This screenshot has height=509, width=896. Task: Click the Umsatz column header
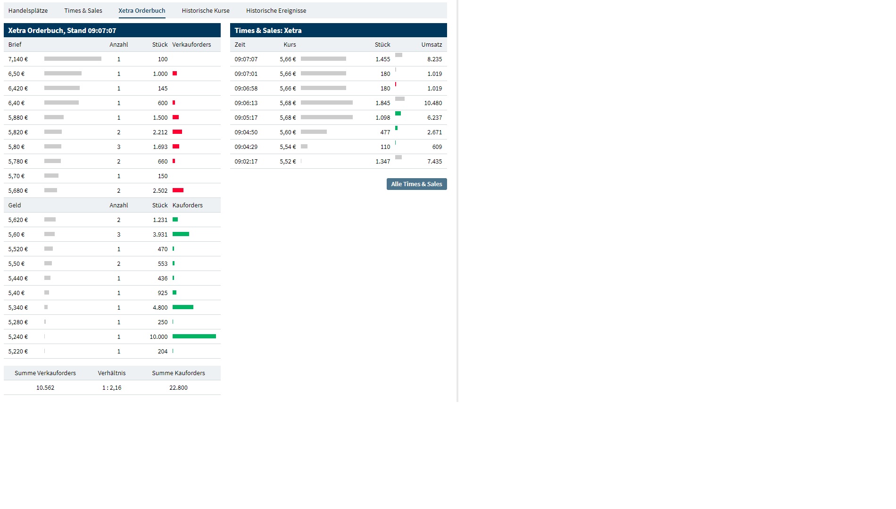pyautogui.click(x=432, y=44)
